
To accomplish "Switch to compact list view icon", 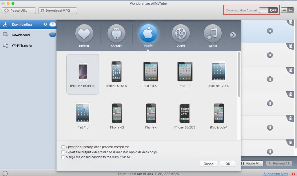I will click(x=284, y=10).
